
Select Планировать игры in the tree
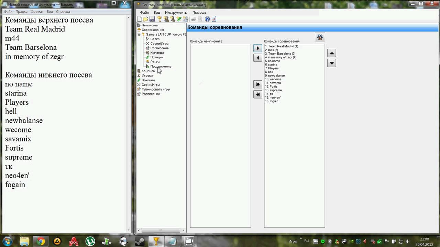[x=156, y=89]
